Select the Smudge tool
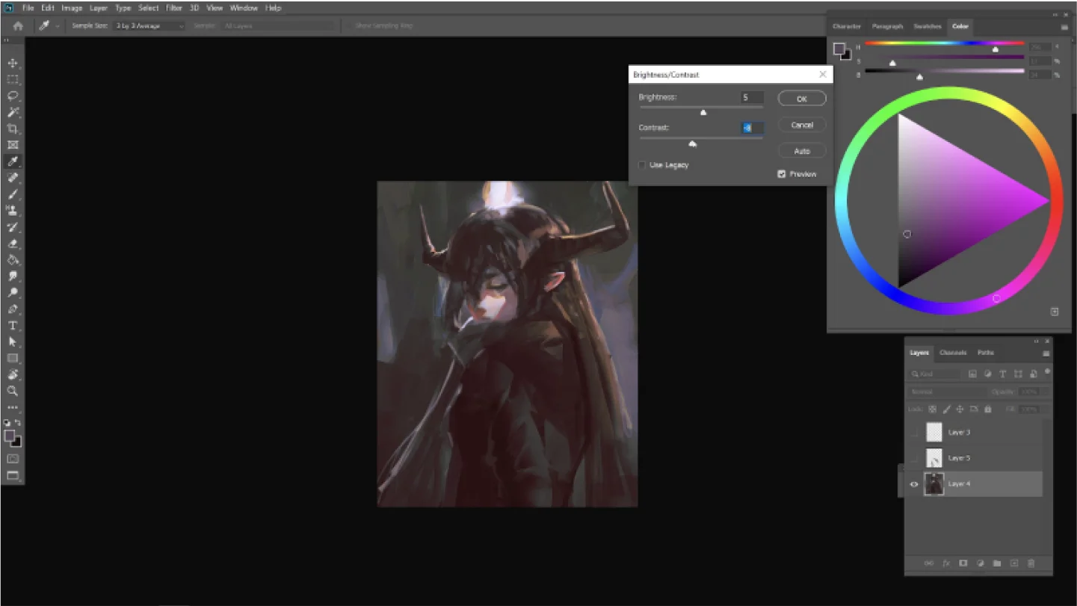The width and height of the screenshot is (1077, 606). pyautogui.click(x=13, y=276)
